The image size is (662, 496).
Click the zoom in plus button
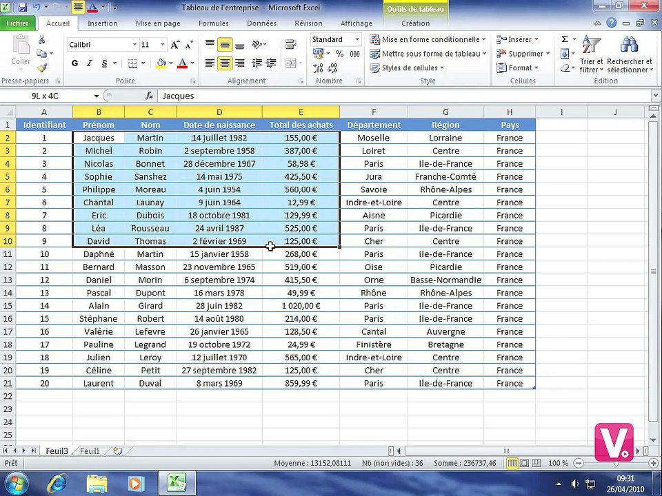[x=654, y=463]
